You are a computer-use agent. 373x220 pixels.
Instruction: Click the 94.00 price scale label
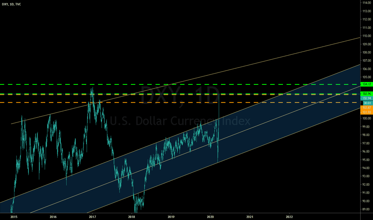[367, 168]
